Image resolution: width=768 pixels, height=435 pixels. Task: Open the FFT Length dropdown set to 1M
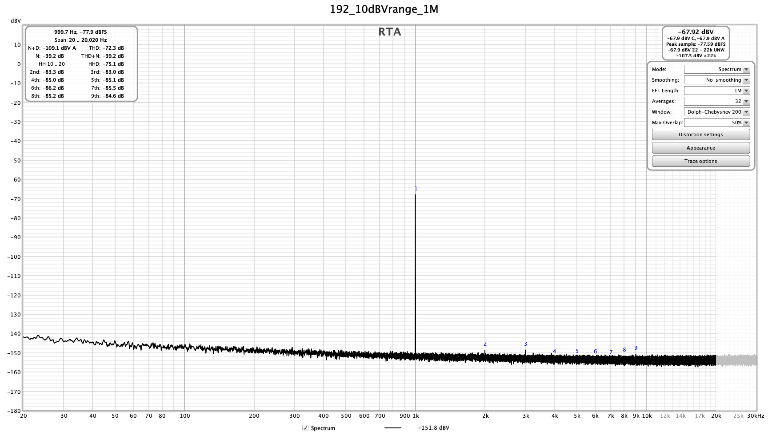(716, 91)
